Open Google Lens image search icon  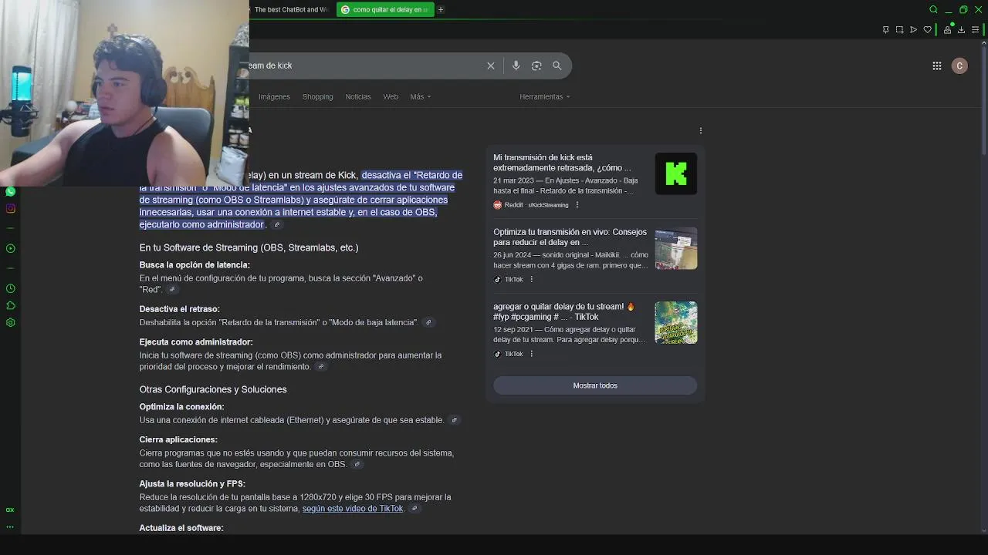(x=536, y=66)
